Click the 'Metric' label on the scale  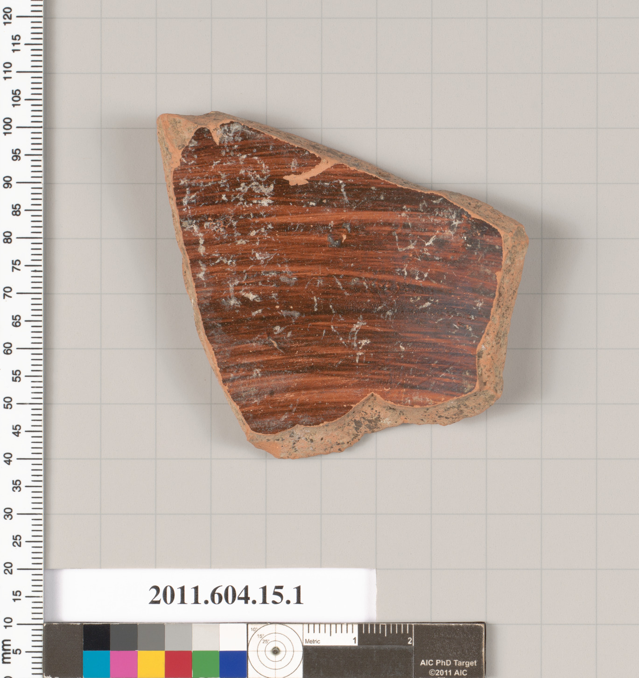[312, 642]
